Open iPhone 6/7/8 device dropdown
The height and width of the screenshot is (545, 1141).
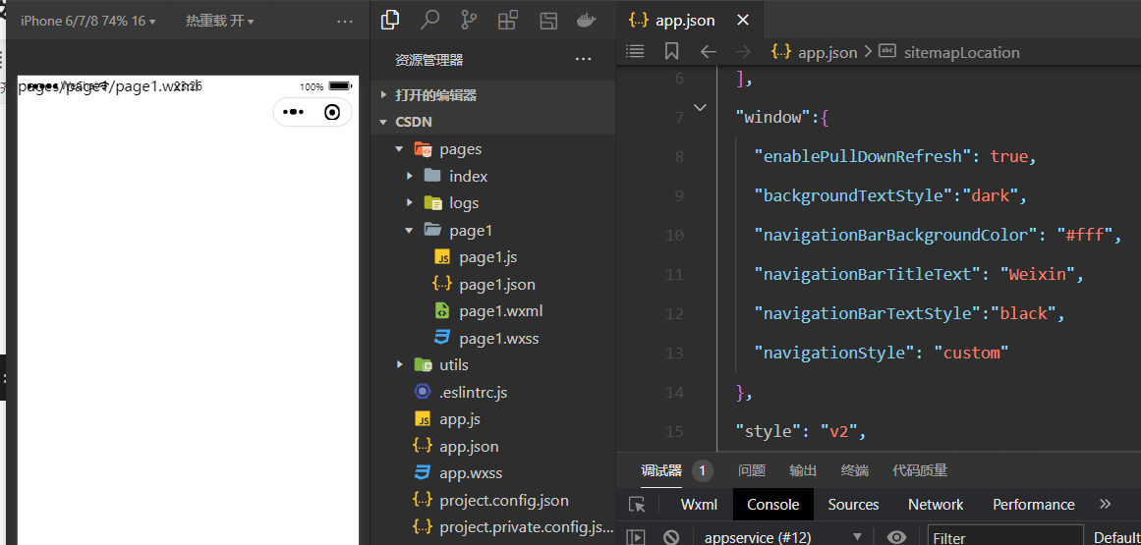coord(88,21)
